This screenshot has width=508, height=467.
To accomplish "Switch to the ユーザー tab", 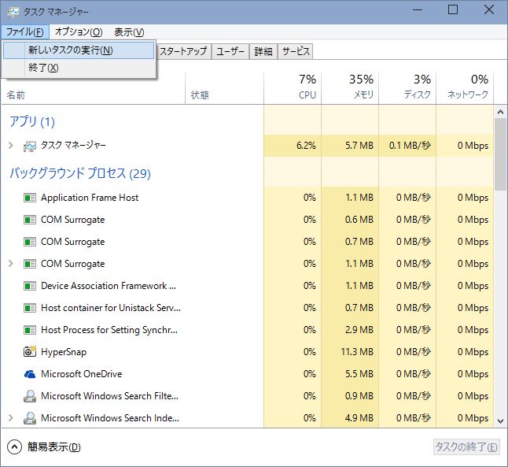I will pos(230,51).
